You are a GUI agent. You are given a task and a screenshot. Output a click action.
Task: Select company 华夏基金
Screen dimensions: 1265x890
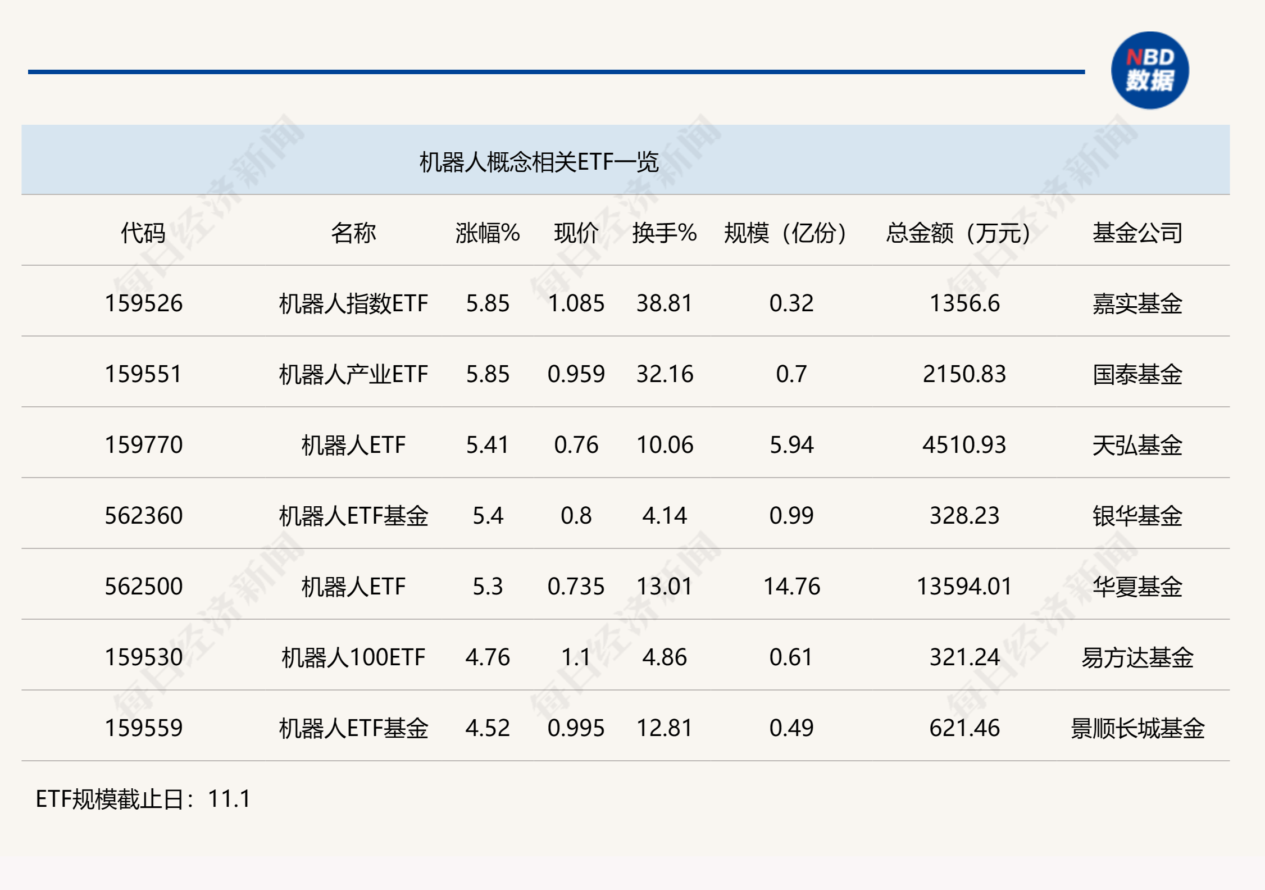[x=1137, y=587]
